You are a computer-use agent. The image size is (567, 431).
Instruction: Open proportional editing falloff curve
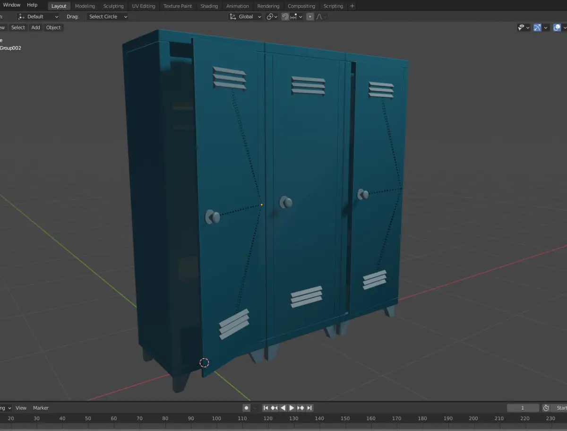pos(321,17)
